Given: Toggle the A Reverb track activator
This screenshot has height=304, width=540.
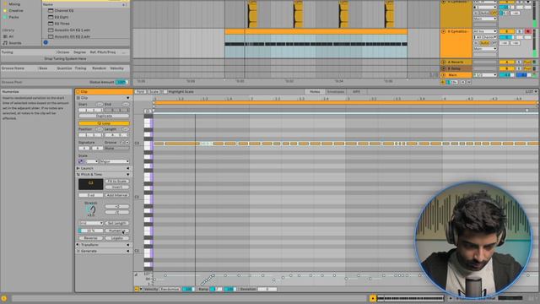Looking at the screenshot, I should tap(506, 62).
